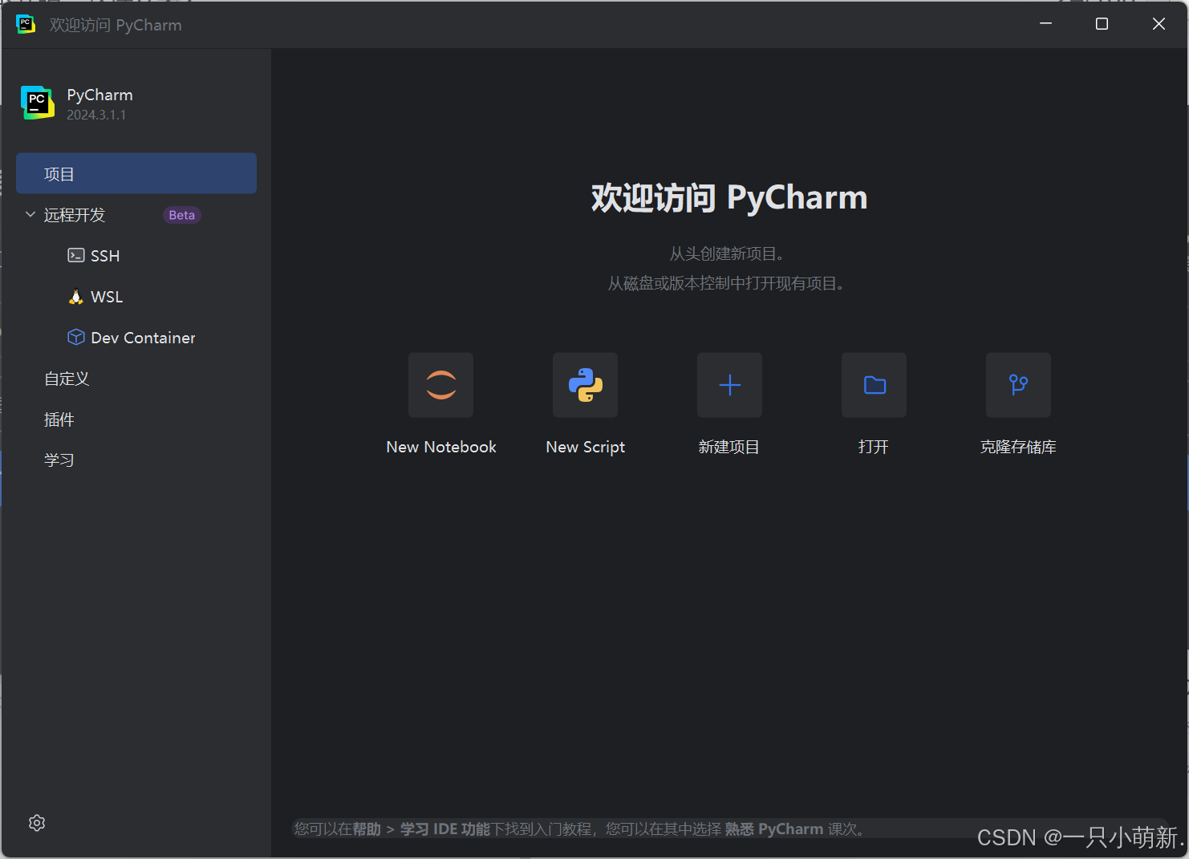
Task: Close the PyCharm welcome window
Action: pos(1159,24)
